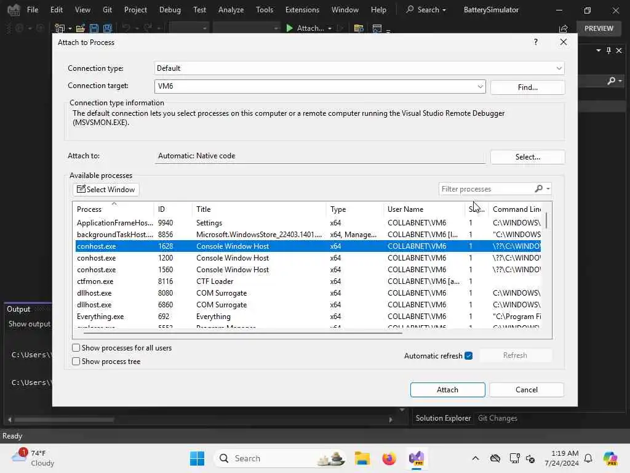630x473 pixels.
Task: Click the Visual Studio logo icon
Action: click(14, 10)
